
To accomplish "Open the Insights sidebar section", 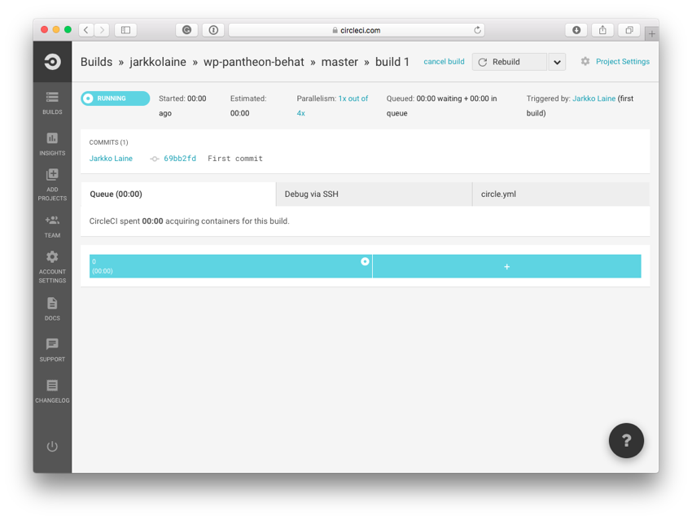I will coord(52,144).
